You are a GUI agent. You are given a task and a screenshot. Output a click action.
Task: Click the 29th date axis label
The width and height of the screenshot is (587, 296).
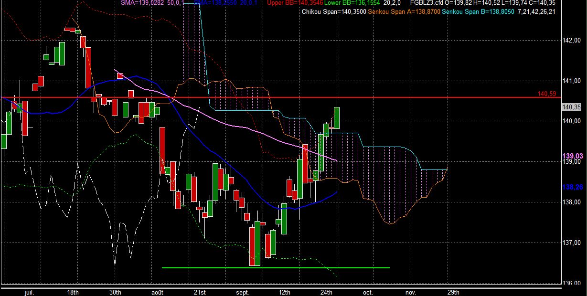pyautogui.click(x=453, y=292)
